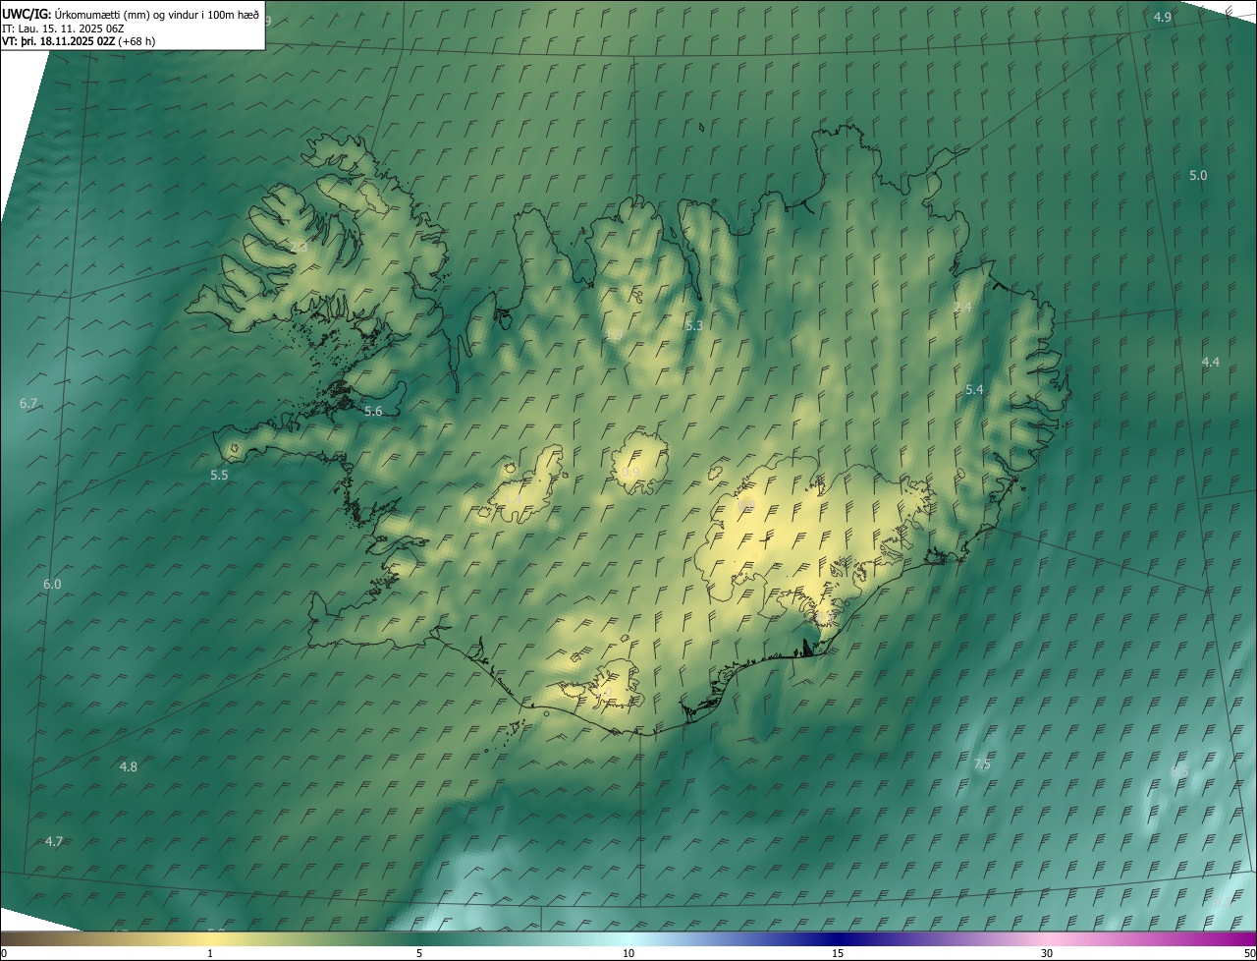Click the 4.7 value label on the map
Image resolution: width=1257 pixels, height=961 pixels.
(x=54, y=842)
